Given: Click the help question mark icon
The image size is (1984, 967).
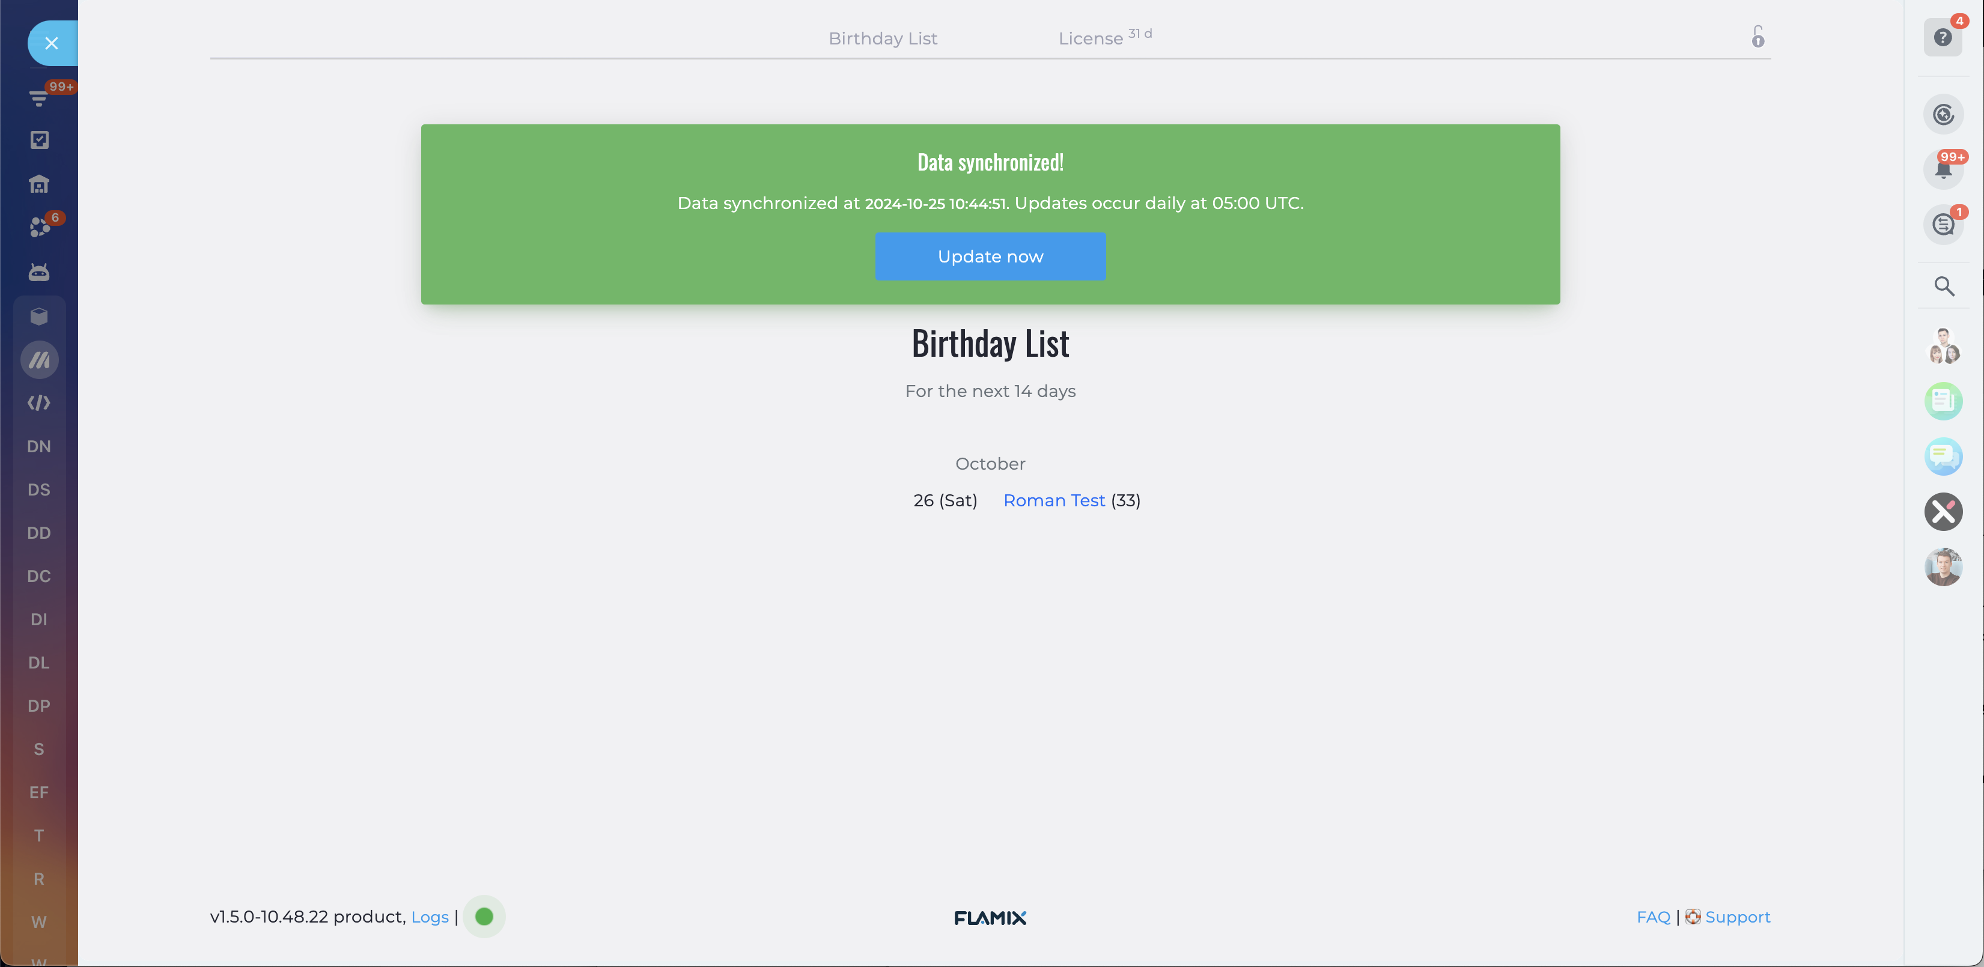Looking at the screenshot, I should coord(1943,38).
